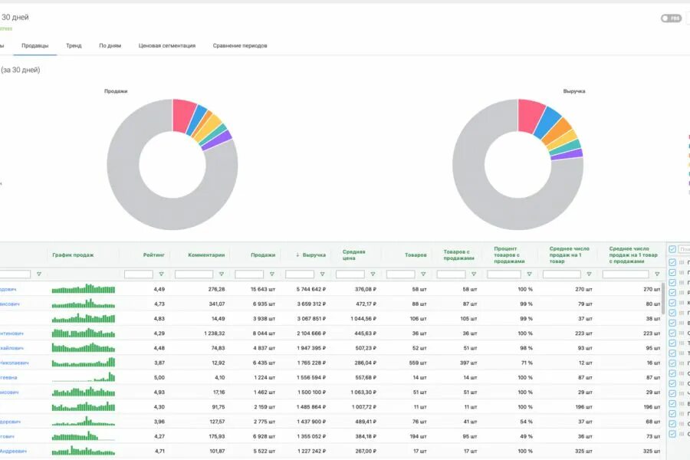Image resolution: width=690 pixels, height=460 pixels.
Task: Select the revenue cell 1 227 242 ₽
Action: point(311,452)
